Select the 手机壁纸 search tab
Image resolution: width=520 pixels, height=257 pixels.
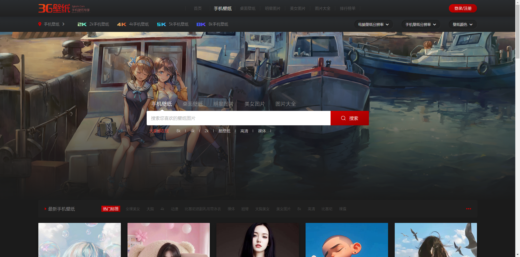(162, 104)
